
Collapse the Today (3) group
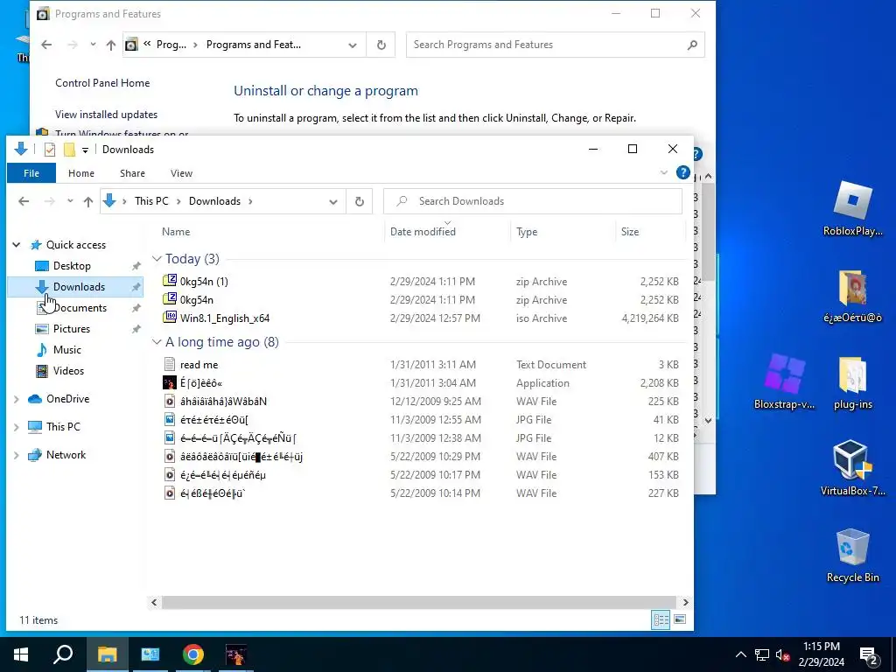tap(157, 259)
